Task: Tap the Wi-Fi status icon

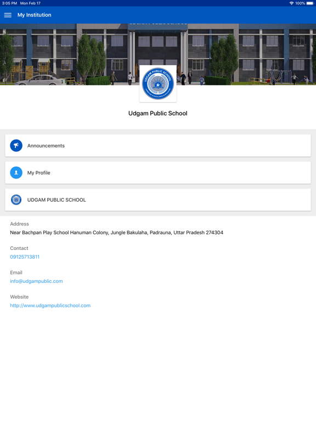Action: 291,3
